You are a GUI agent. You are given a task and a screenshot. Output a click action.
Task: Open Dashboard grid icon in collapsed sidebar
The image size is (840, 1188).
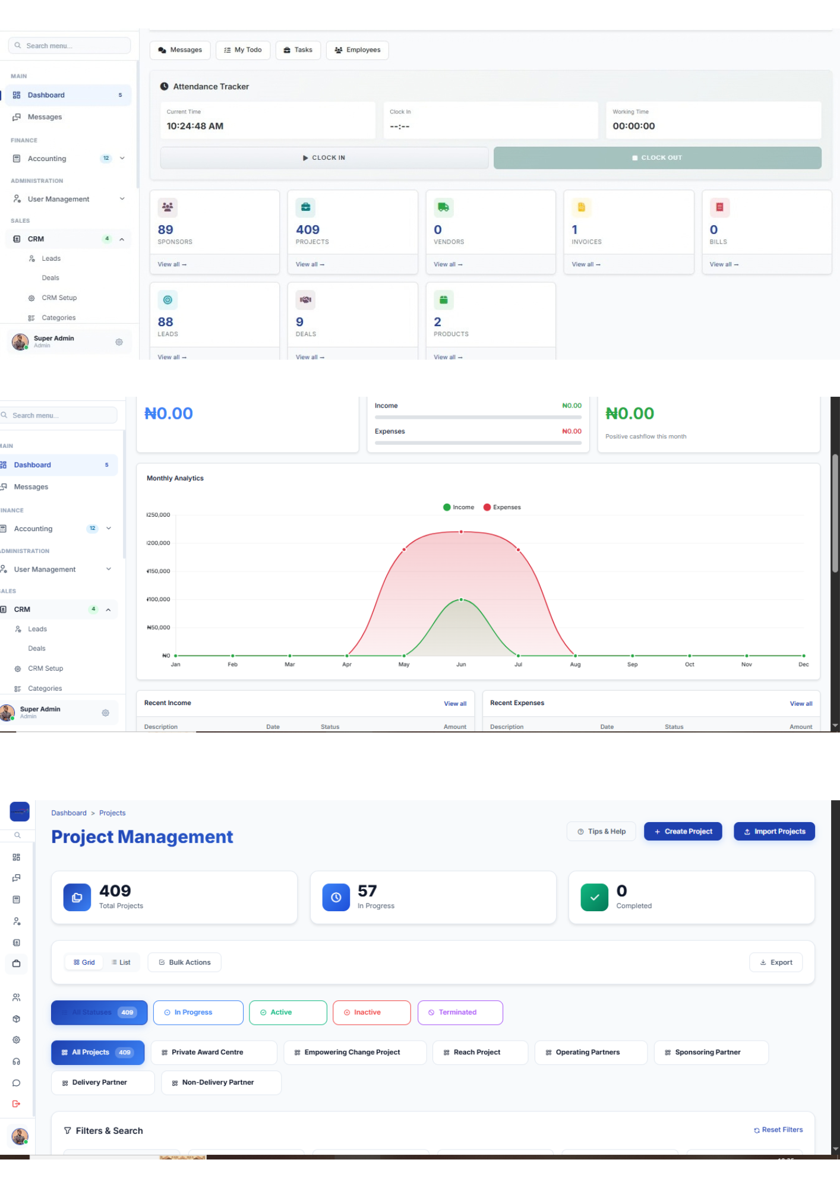[x=17, y=857]
